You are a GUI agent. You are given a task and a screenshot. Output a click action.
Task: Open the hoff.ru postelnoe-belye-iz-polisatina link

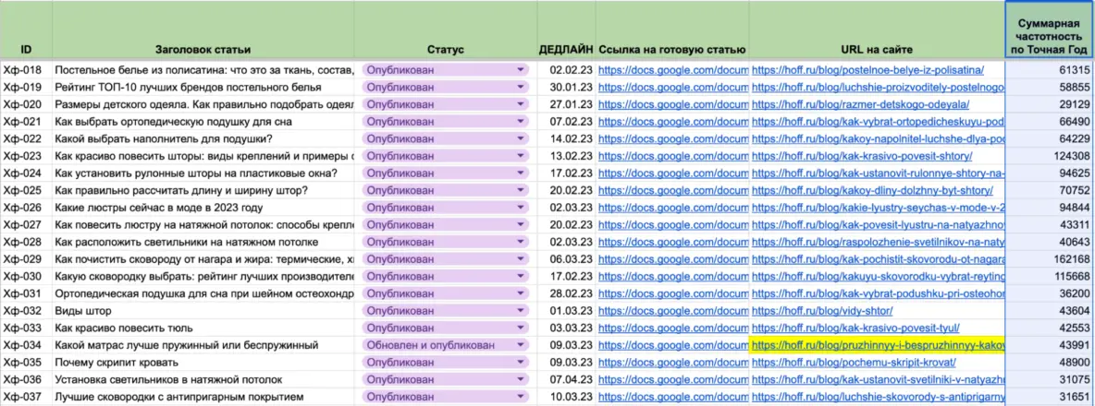pos(867,70)
